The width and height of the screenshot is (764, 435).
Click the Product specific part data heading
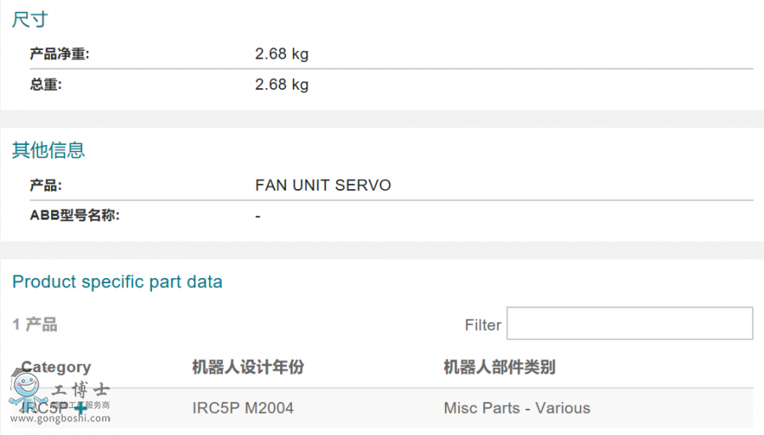[117, 282]
